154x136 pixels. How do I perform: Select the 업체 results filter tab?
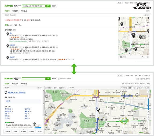(16, 25)
